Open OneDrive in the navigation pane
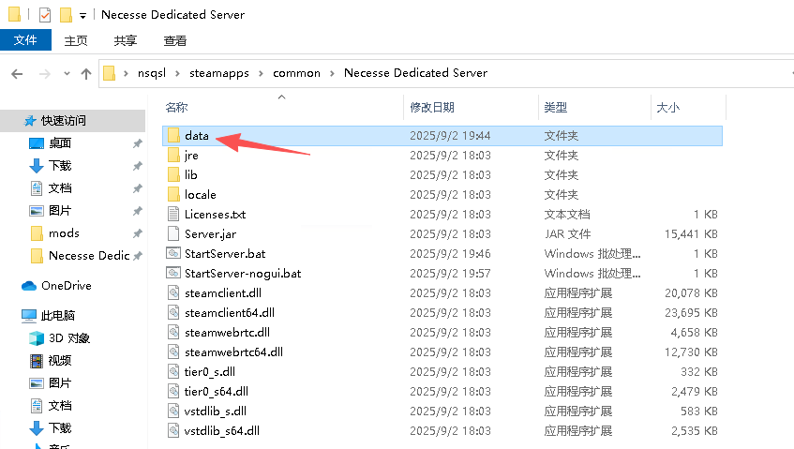 66,285
